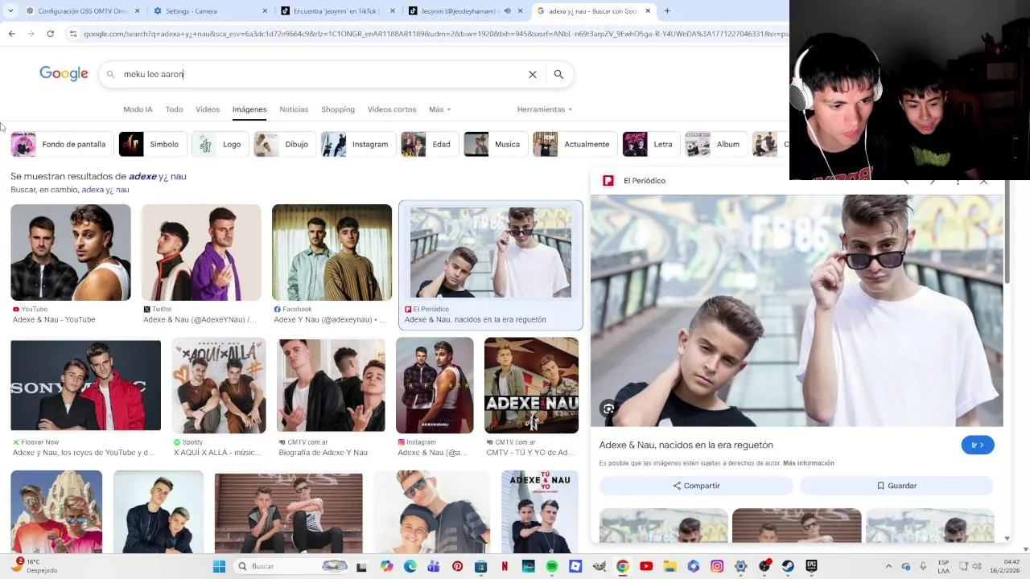1030x579 pixels.
Task: Reload the page with the refresh icon
Action: coord(50,34)
